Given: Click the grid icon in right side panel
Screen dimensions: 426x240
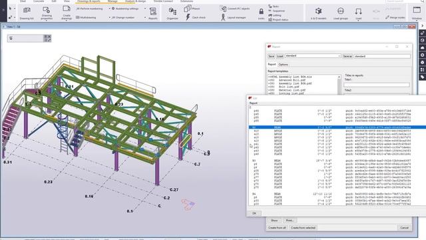Looking at the screenshot, I should point(422,69).
